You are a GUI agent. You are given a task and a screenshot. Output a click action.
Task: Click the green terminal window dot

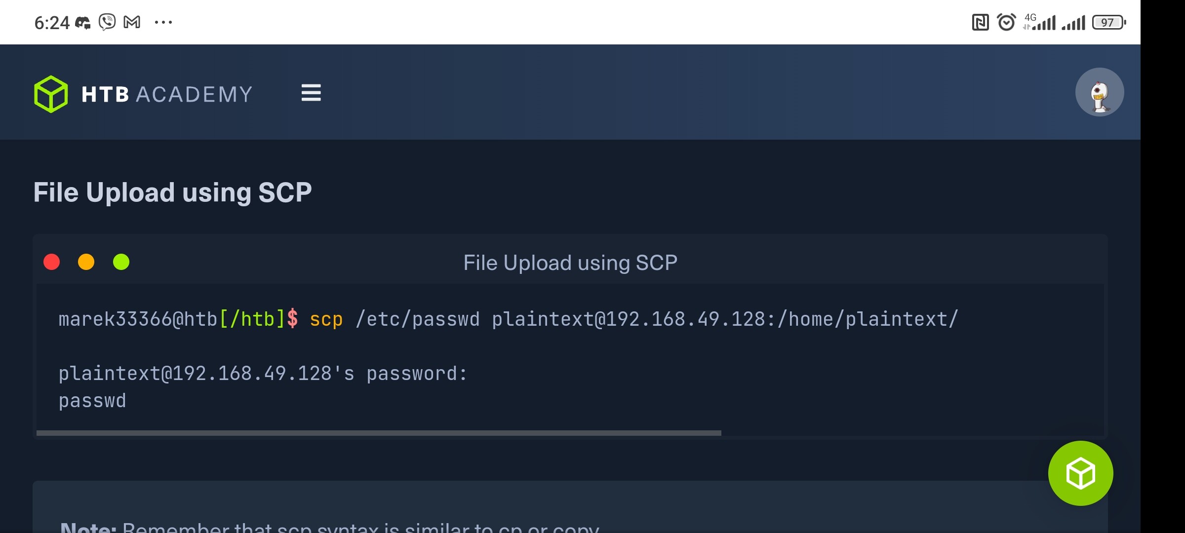click(121, 262)
